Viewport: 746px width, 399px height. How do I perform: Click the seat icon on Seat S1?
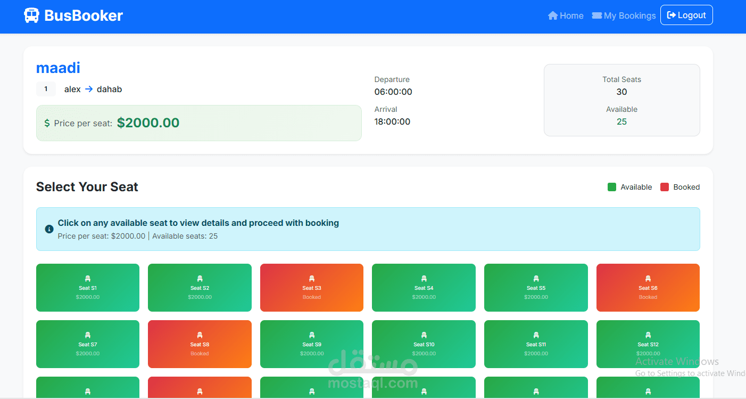pyautogui.click(x=88, y=279)
